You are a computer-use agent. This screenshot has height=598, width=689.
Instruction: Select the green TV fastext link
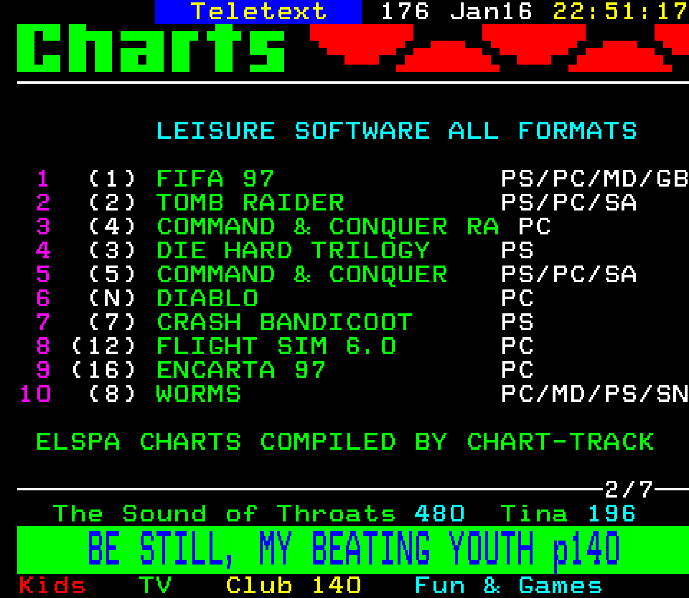point(155,586)
